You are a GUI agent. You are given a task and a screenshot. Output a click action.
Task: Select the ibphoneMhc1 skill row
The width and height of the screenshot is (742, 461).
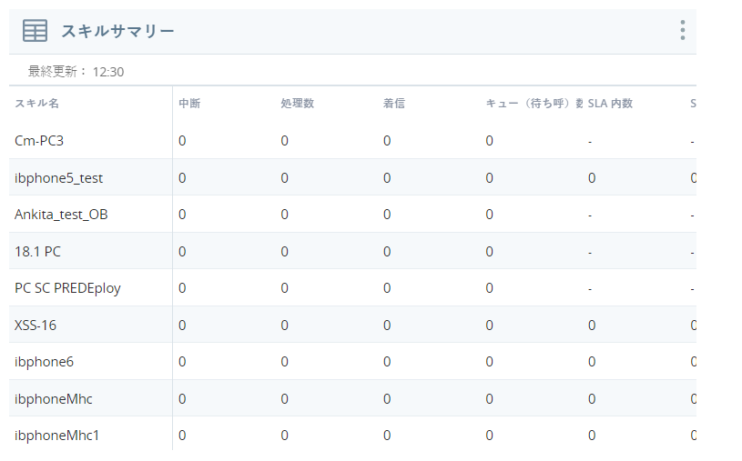[x=352, y=434]
